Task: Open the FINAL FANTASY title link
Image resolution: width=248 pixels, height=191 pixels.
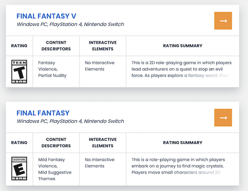Action: [x=43, y=113]
